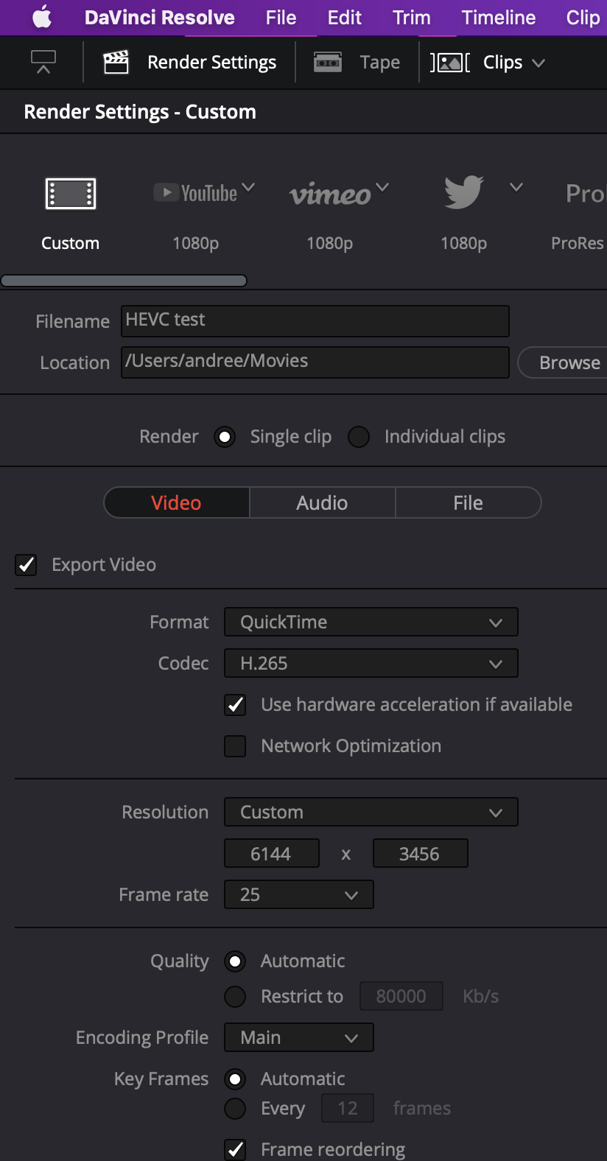Click the Filename input field

click(x=315, y=320)
